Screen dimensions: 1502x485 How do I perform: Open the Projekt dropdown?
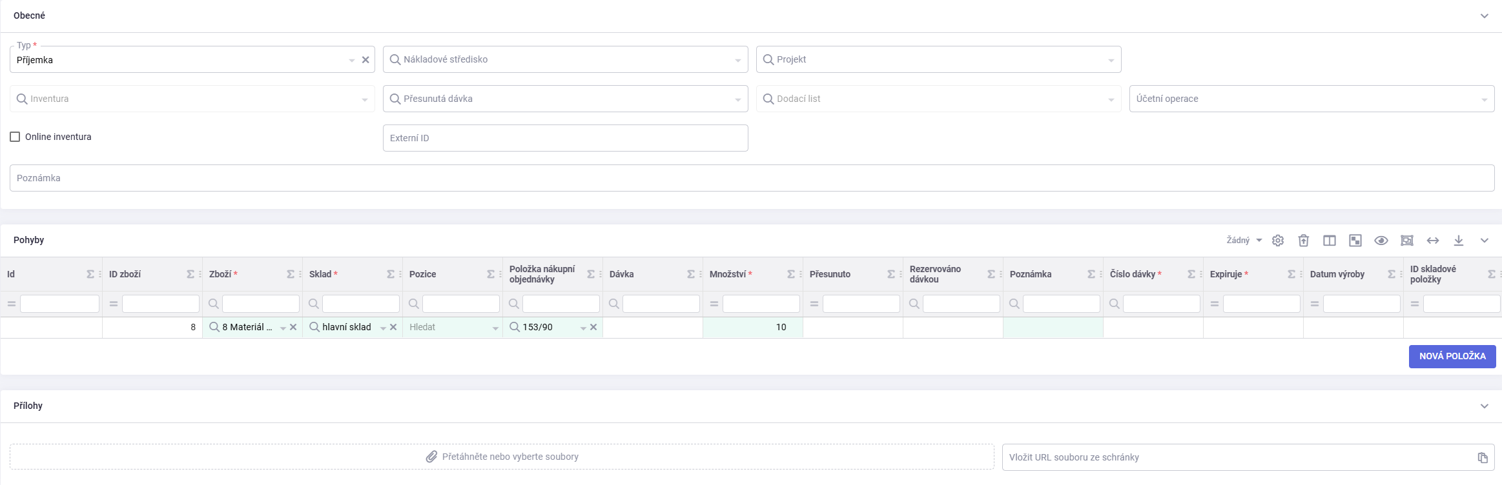tap(1111, 60)
